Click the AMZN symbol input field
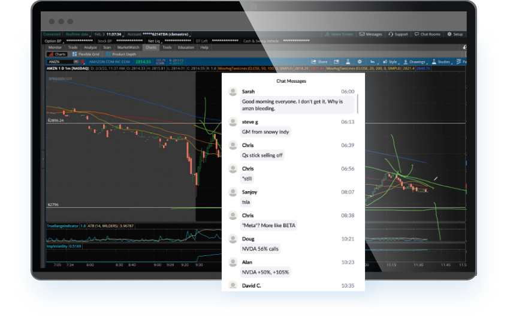 (60, 62)
